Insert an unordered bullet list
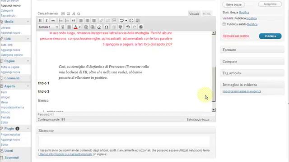Image resolution: width=289 pixels, height=162 pixels. [61, 20]
